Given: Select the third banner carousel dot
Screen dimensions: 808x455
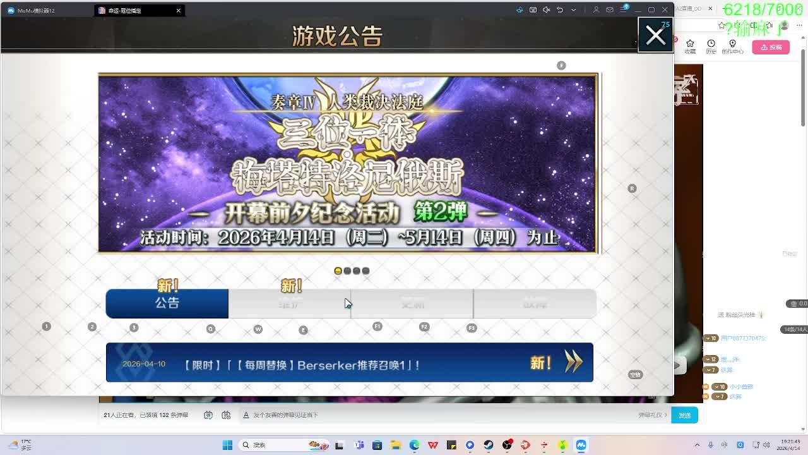Looking at the screenshot, I should (356, 271).
